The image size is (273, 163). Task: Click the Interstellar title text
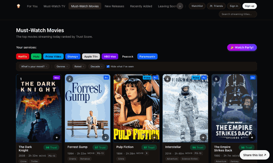173,147
